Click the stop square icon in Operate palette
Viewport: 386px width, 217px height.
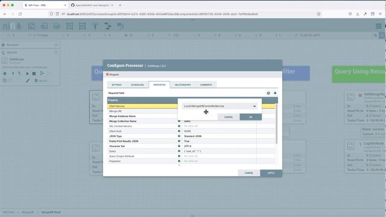(34, 74)
